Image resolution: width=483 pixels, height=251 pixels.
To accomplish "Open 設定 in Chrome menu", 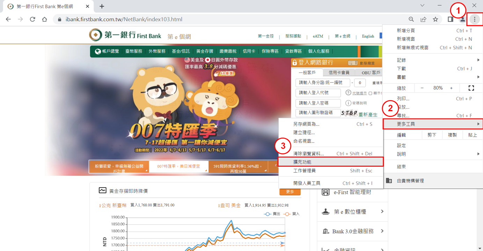I will [x=433, y=146].
